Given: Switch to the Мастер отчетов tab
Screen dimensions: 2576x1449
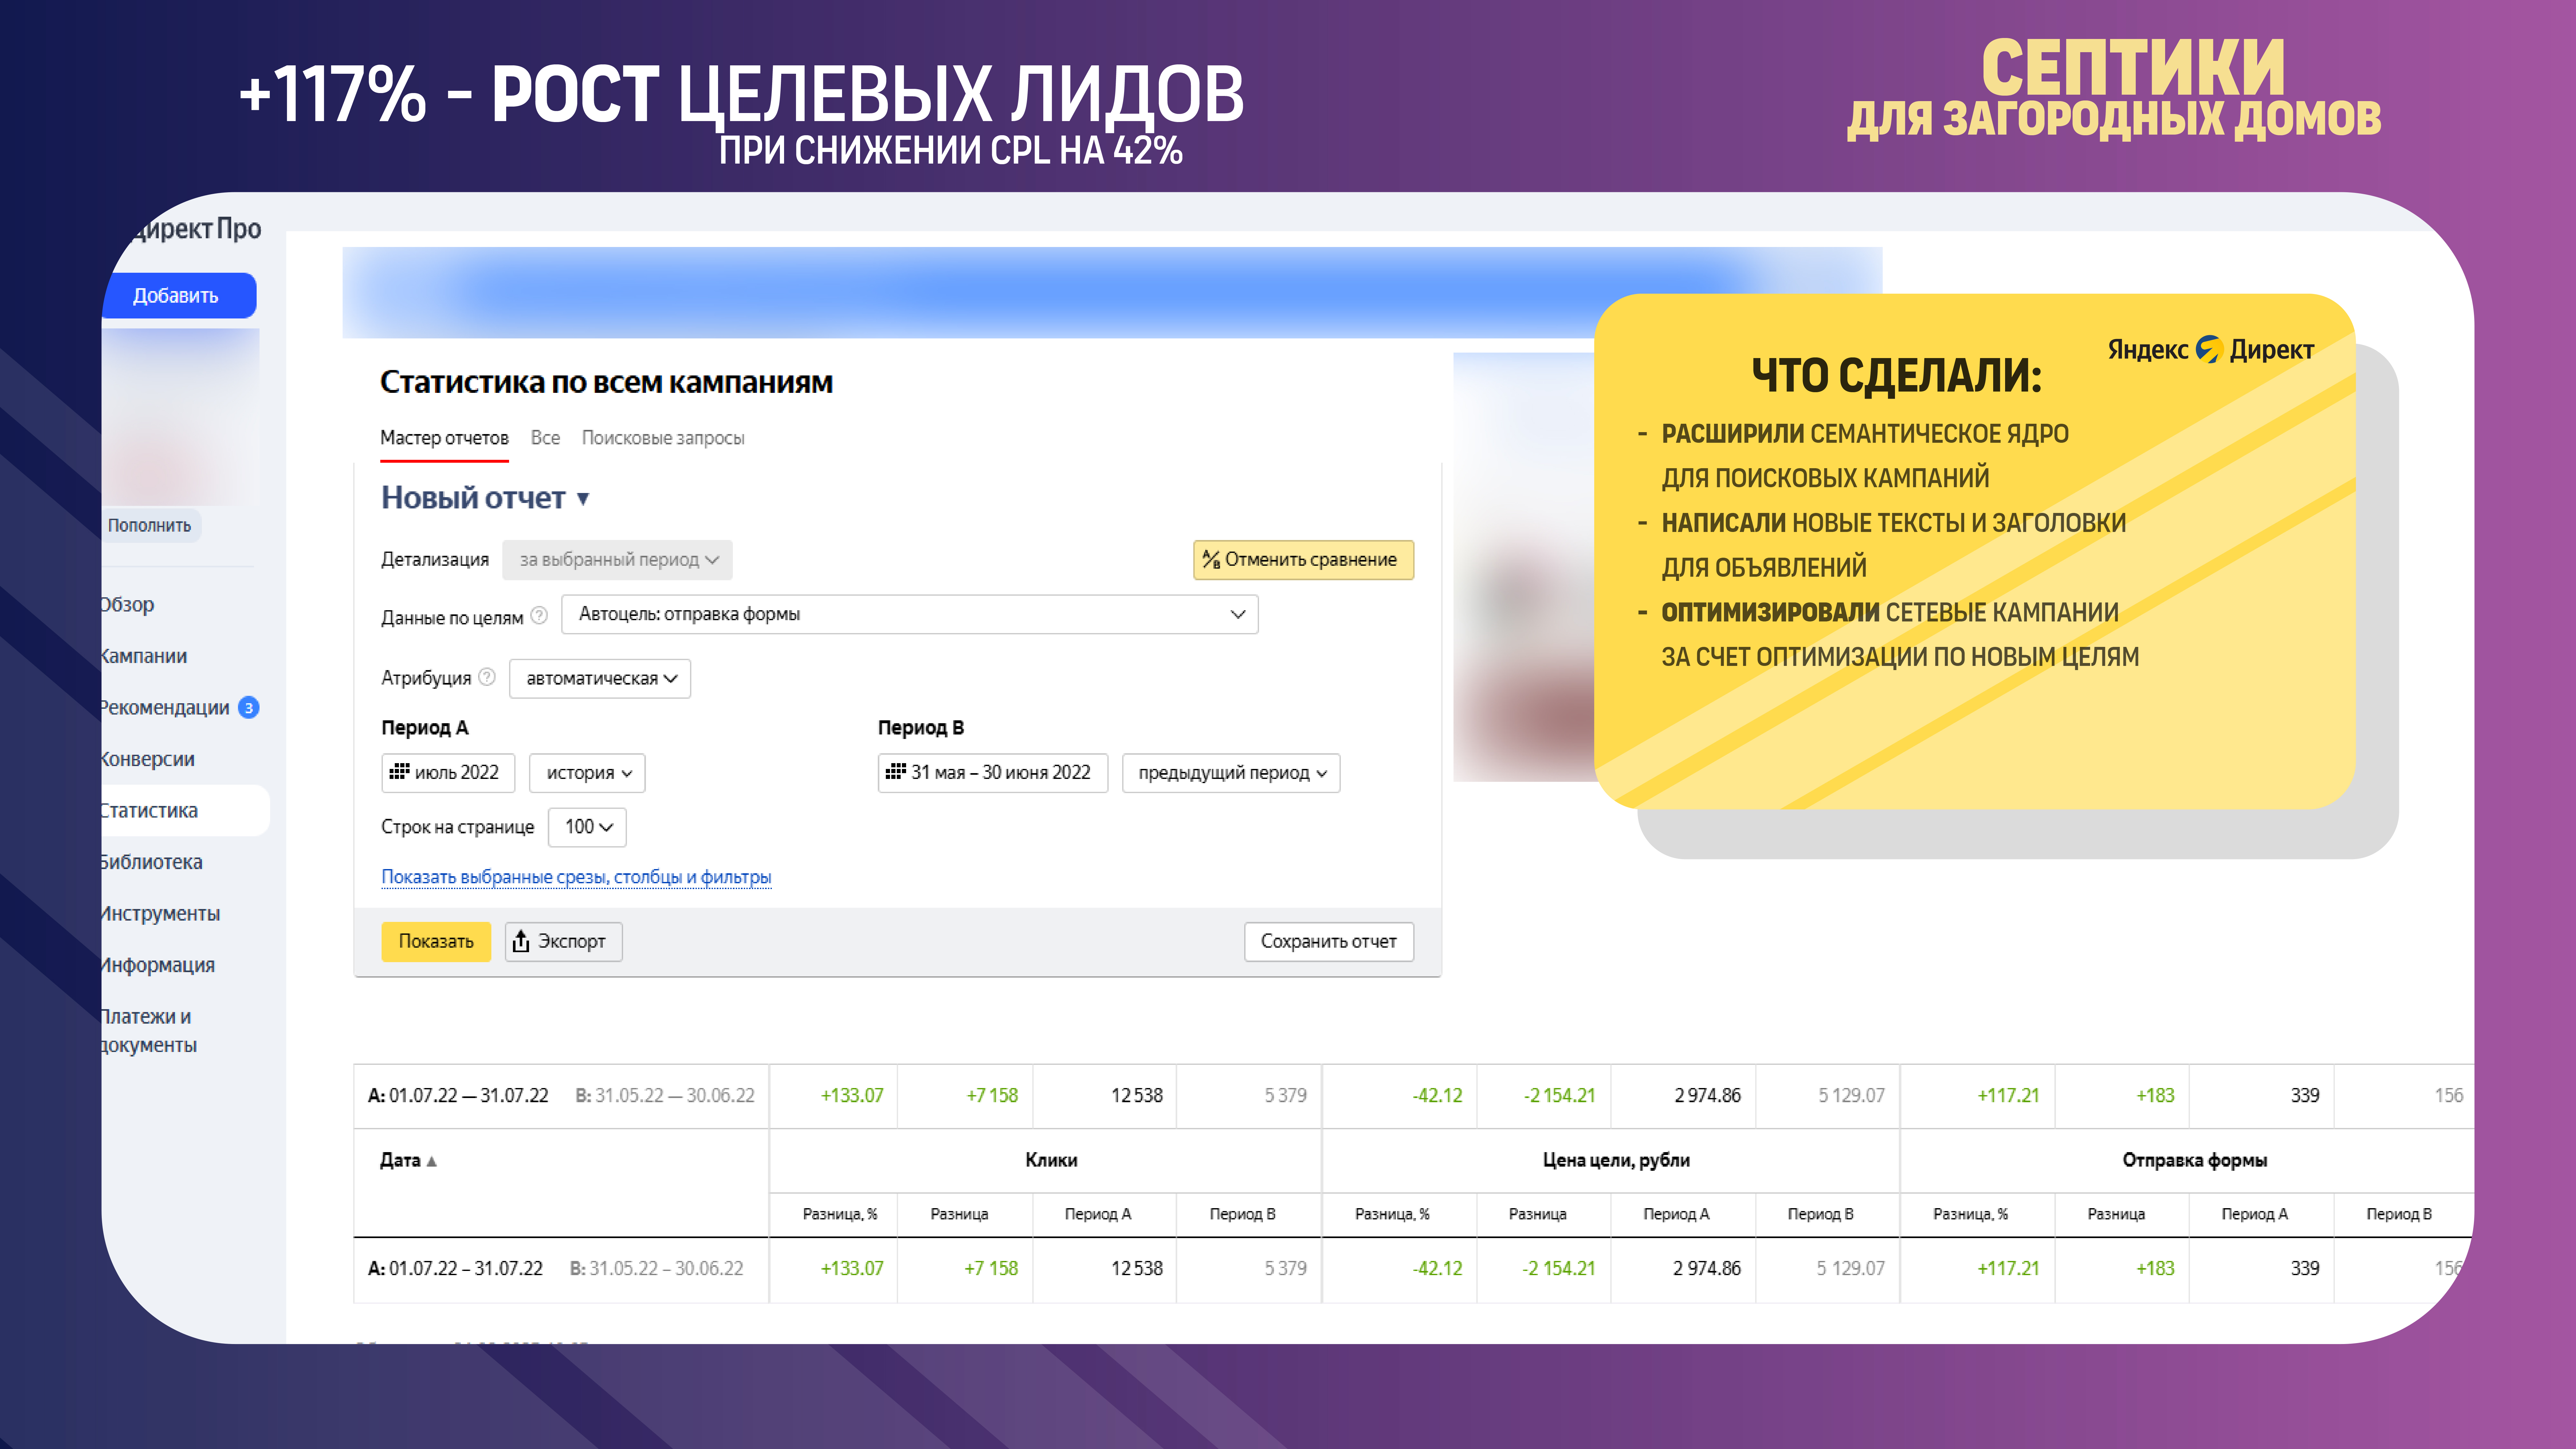Looking at the screenshot, I should coord(444,438).
